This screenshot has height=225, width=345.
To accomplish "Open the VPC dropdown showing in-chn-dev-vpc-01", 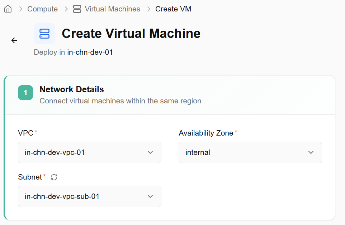I will point(89,152).
